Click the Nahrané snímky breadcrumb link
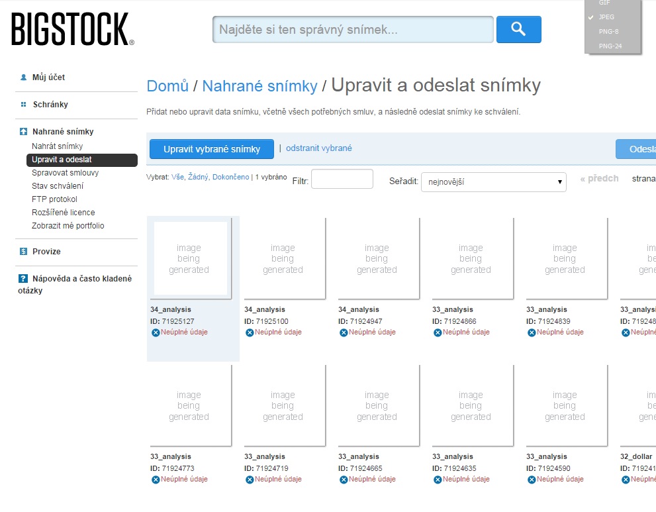 (x=259, y=86)
